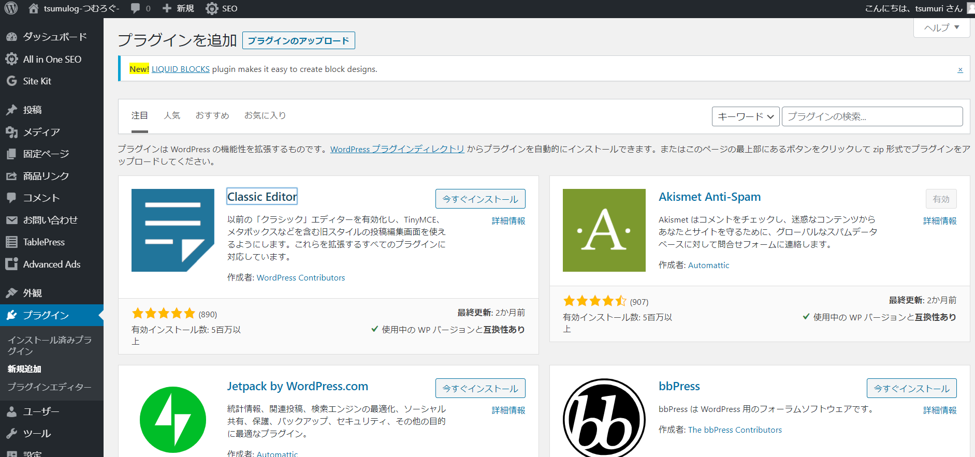Open Akismet's Automattic author link

point(708,266)
